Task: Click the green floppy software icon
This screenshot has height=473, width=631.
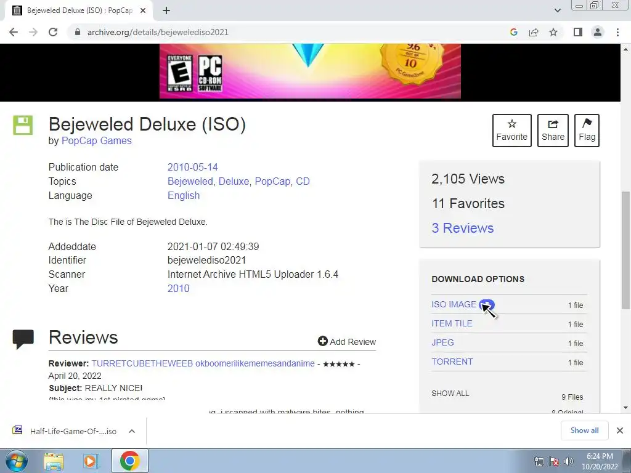Action: [x=23, y=125]
